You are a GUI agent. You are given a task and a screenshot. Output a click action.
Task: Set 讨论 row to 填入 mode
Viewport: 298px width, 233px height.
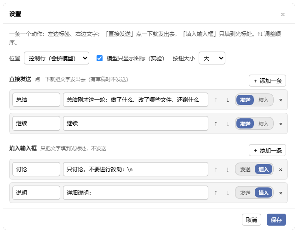264,169
